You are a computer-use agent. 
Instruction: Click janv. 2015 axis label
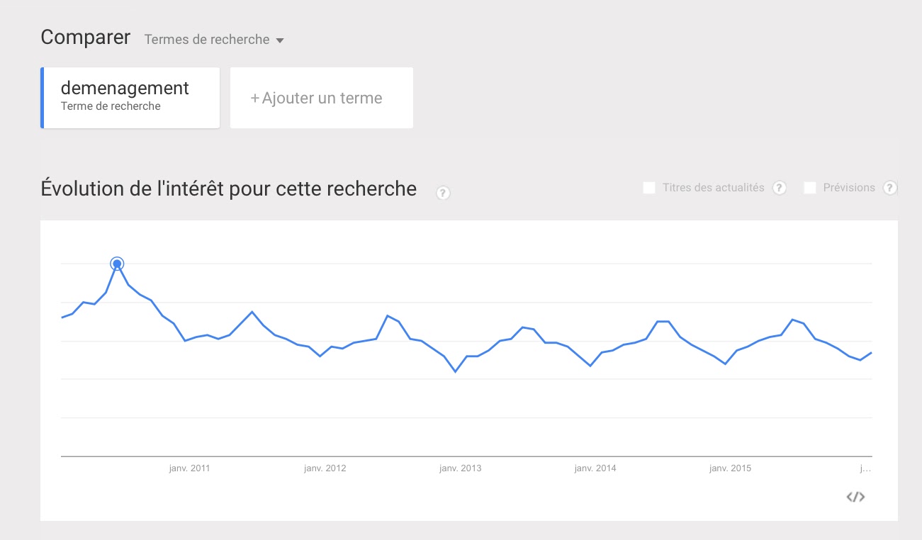click(731, 468)
